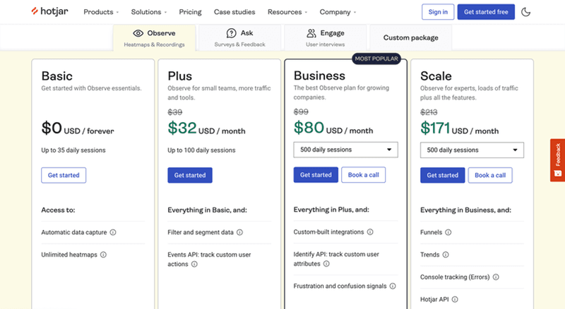This screenshot has width=565, height=309.
Task: Select the Custom package tab
Action: click(410, 37)
